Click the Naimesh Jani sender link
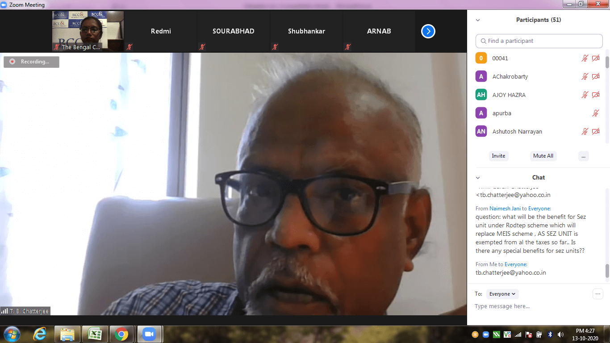The height and width of the screenshot is (343, 610). [x=505, y=209]
